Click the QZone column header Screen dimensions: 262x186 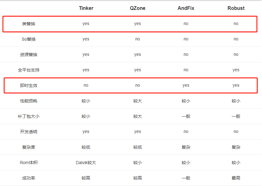click(x=137, y=8)
